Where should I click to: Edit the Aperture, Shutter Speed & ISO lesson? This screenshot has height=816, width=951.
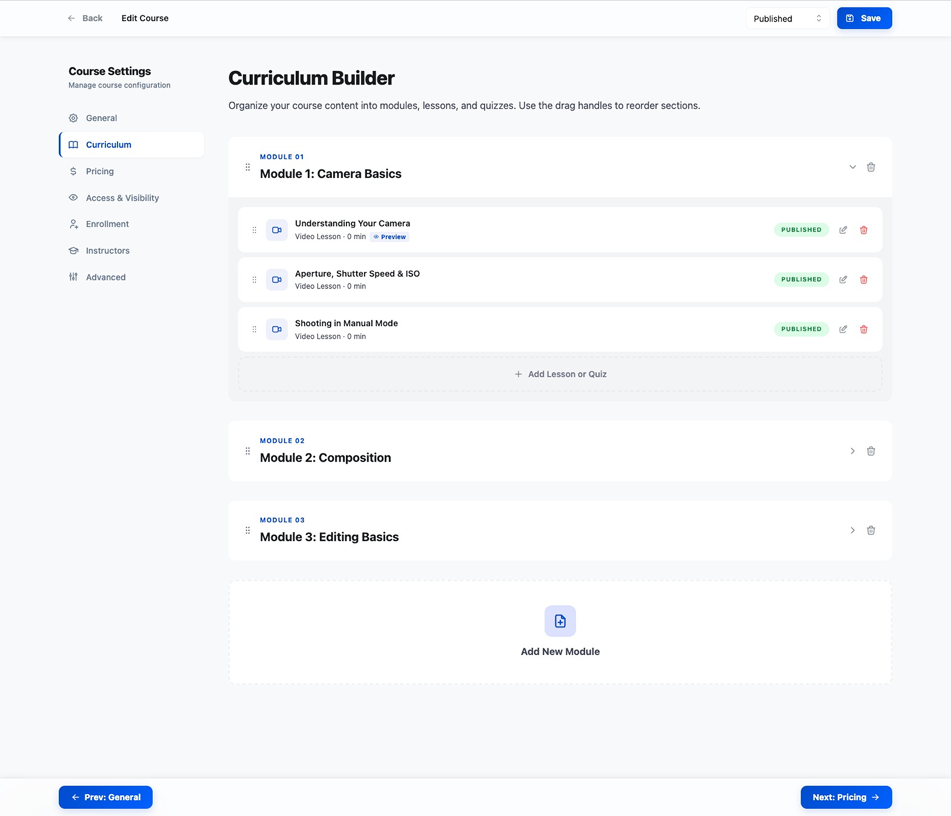[x=843, y=280]
